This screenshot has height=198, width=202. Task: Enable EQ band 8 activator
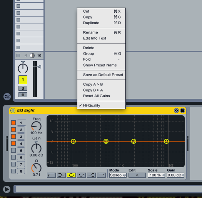click(13, 171)
